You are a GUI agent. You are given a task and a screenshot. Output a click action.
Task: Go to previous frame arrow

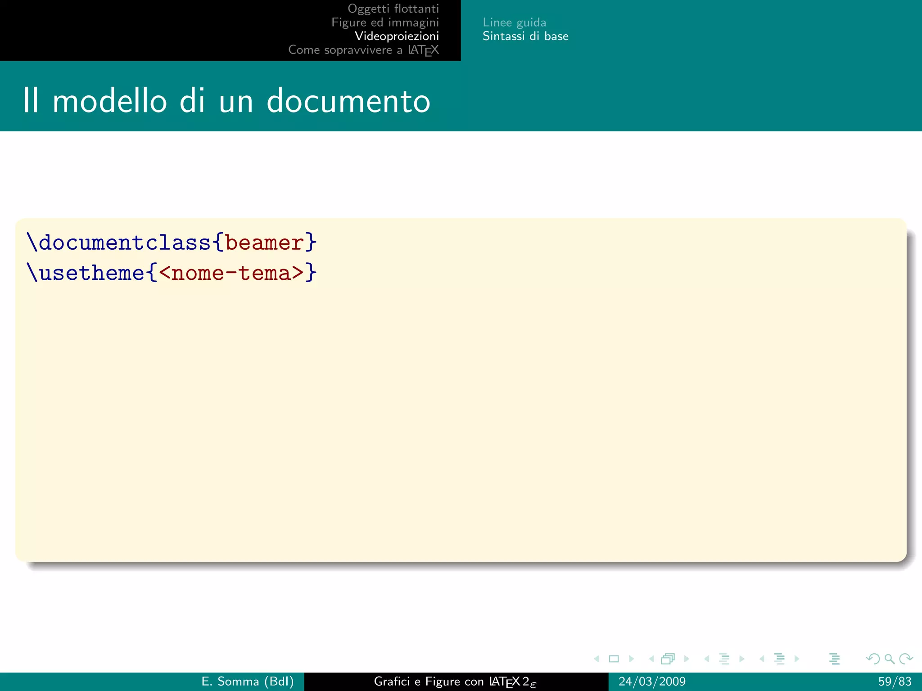point(651,659)
